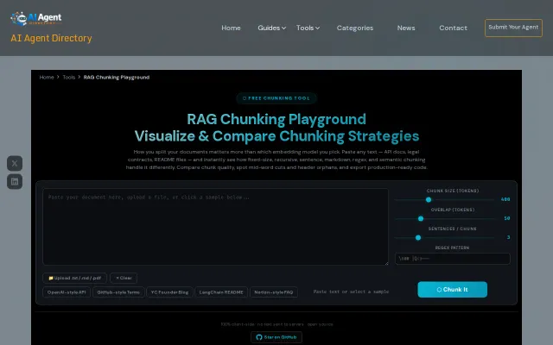The width and height of the screenshot is (553, 345).
Task: Adjust the Overlap (Tokens) slider handle
Action: click(421, 218)
